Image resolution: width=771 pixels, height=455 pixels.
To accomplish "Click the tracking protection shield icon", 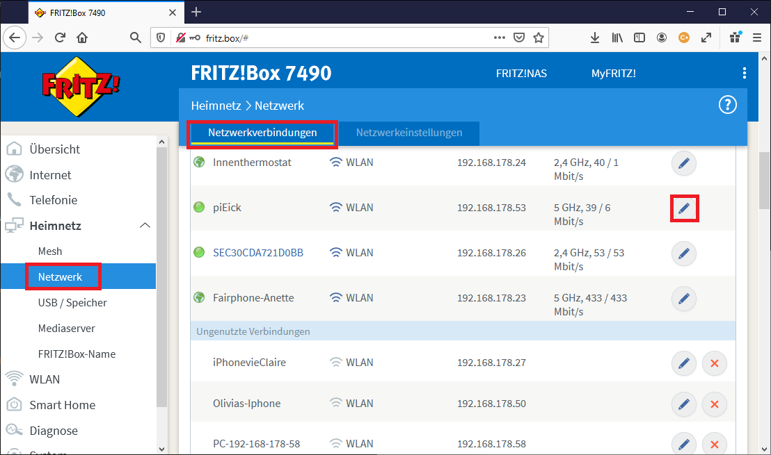I will point(160,38).
